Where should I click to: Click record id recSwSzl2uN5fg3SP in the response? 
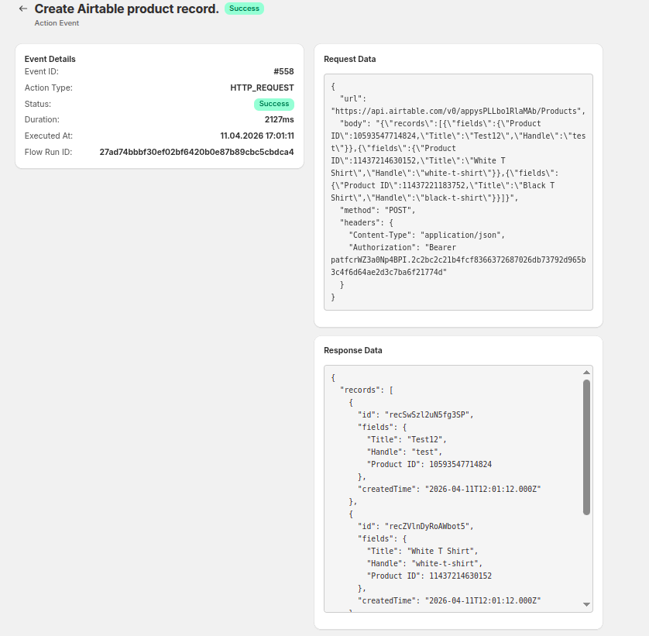(x=428, y=414)
